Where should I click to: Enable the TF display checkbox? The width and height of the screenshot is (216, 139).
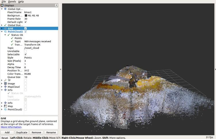[x=26, y=80]
